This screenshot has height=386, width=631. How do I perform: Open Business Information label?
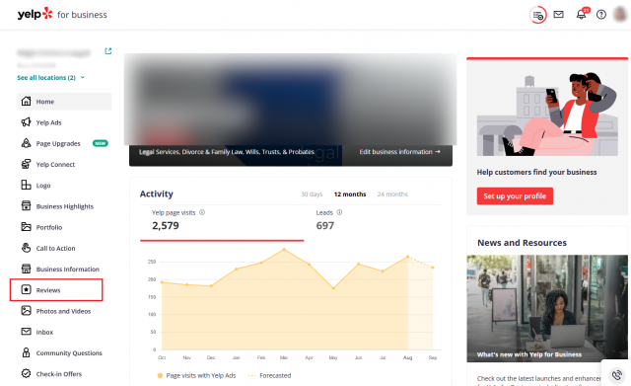68,270
